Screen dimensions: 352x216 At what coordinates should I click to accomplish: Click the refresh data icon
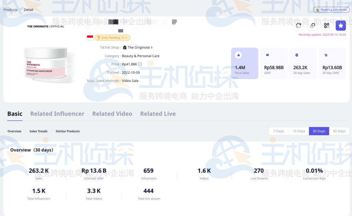tap(298, 25)
